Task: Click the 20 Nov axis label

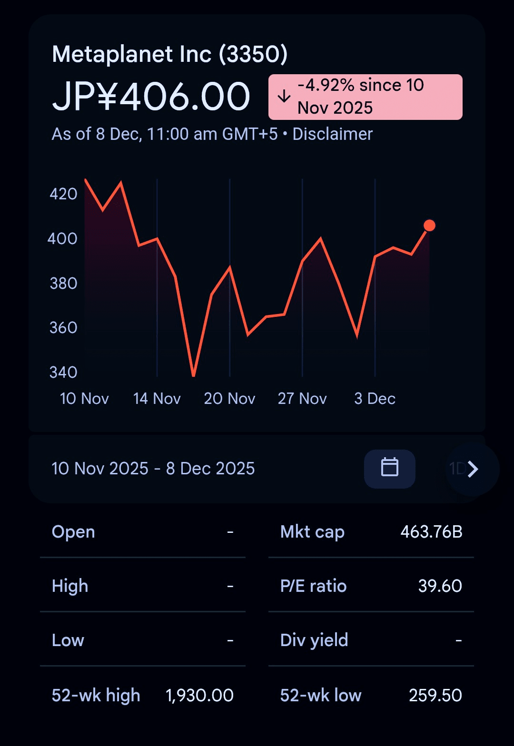Action: (x=229, y=399)
